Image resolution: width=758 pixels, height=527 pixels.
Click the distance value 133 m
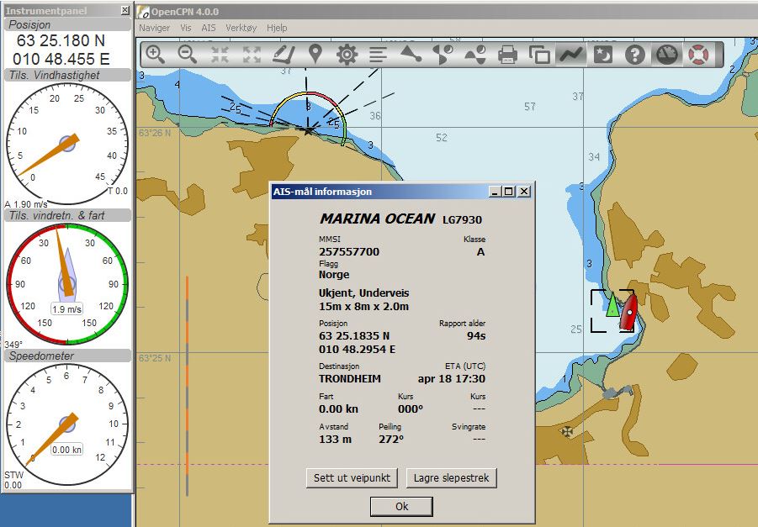[x=336, y=440]
